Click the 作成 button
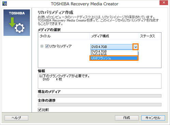 [x=127, y=118]
